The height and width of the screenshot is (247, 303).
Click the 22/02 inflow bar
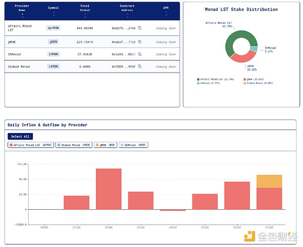point(109,189)
